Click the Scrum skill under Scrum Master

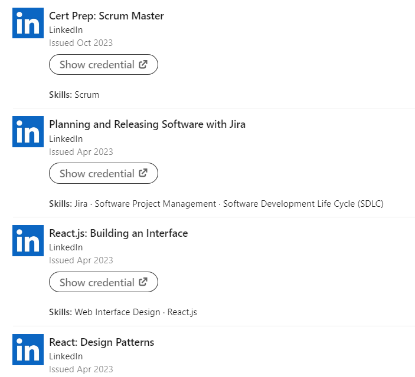click(x=87, y=95)
